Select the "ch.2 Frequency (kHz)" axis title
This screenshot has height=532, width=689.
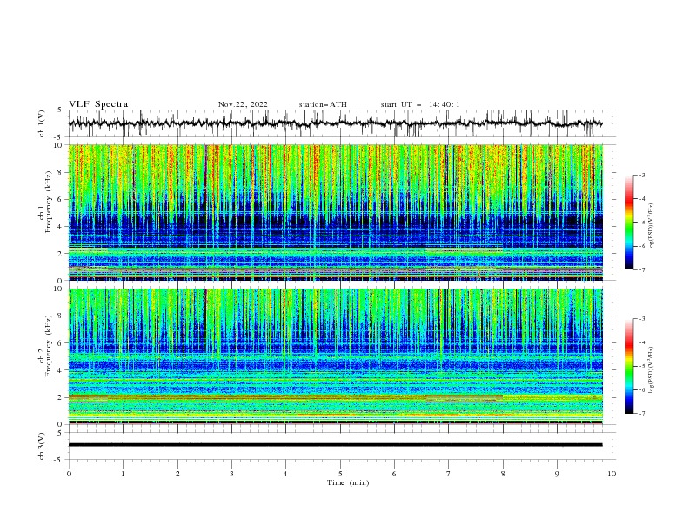[45, 345]
